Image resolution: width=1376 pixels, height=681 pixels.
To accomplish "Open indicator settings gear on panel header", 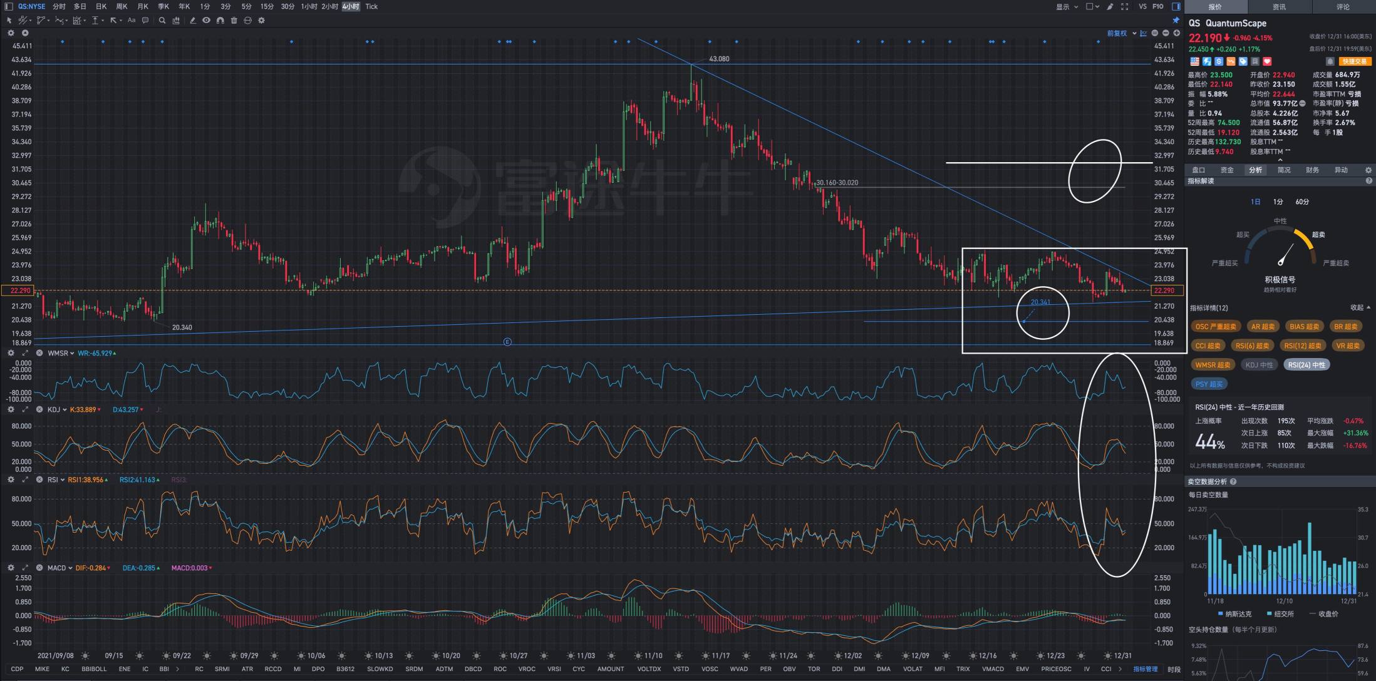I will tap(1368, 170).
